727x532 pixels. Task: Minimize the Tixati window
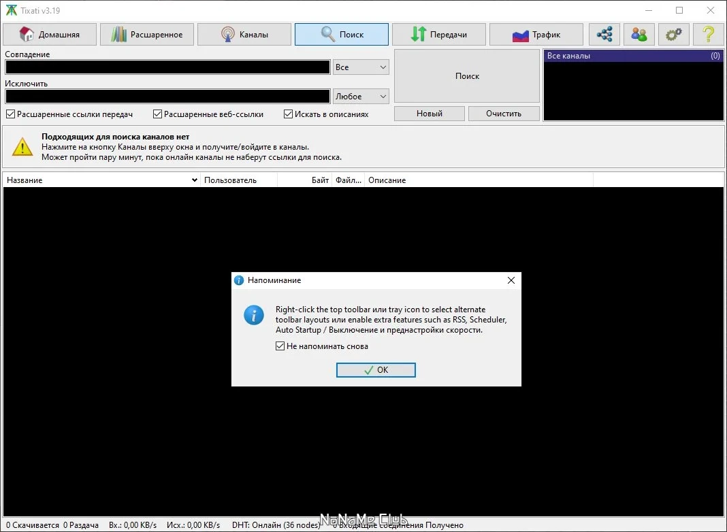648,10
